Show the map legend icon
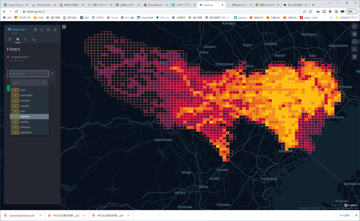Screen dimensions: 360x221 [354, 57]
